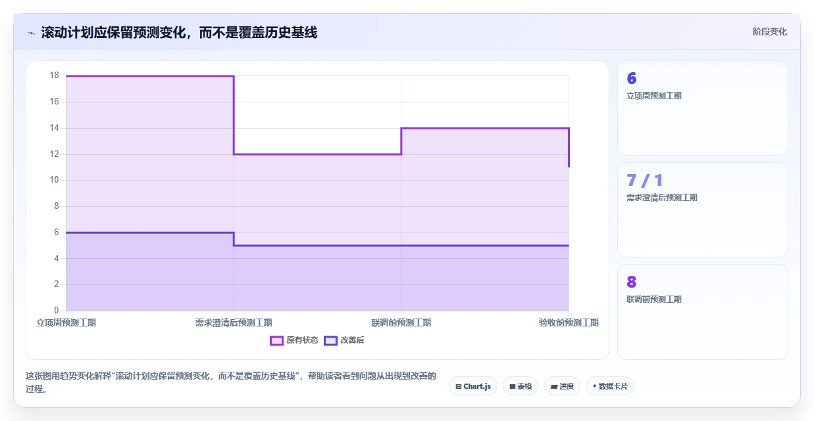Screen dimensions: 814x421
Task: Click the 进度 tag
Action: point(562,386)
